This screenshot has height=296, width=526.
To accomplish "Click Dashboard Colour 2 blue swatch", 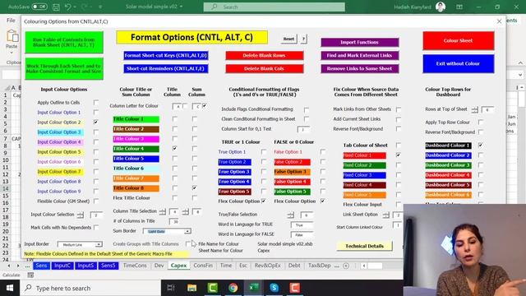I will (448, 155).
